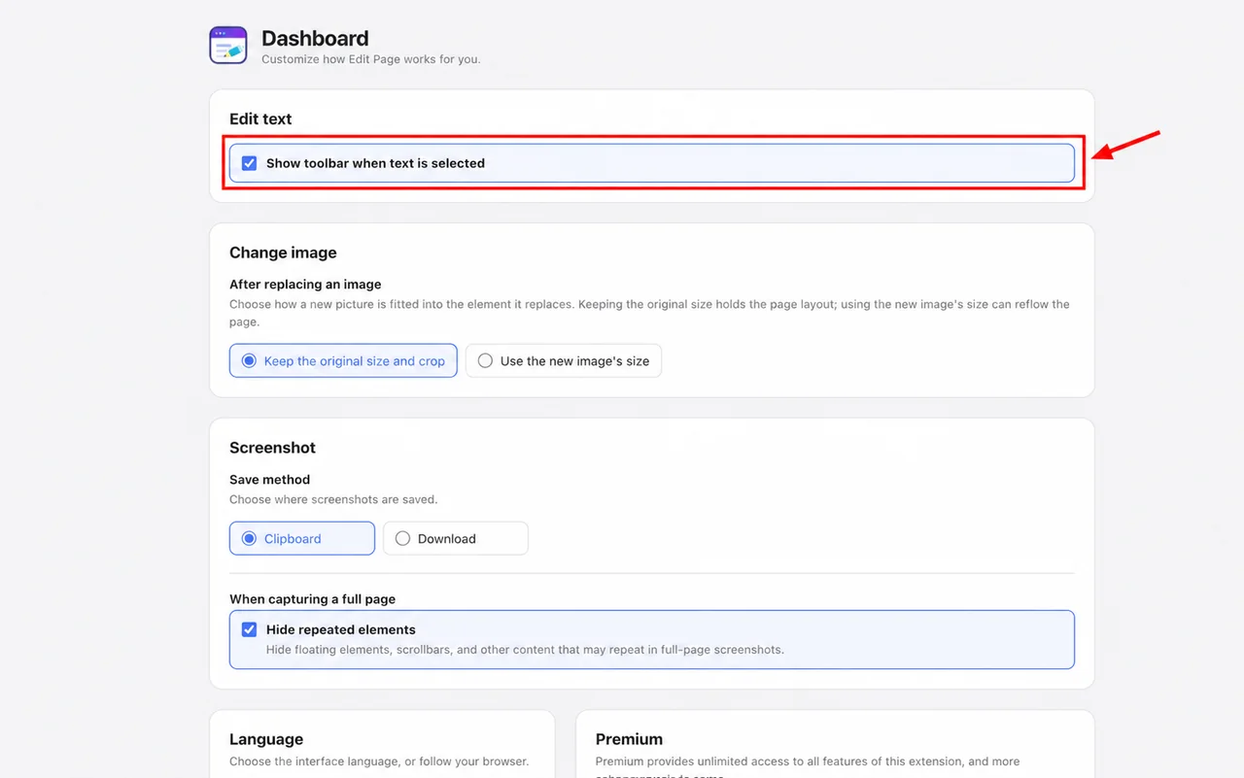Click the Customize how Edit Page works subtitle
The image size is (1244, 778).
coord(371,59)
